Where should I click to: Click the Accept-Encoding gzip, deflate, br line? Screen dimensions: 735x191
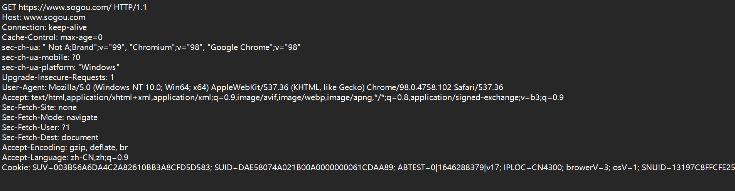point(65,147)
